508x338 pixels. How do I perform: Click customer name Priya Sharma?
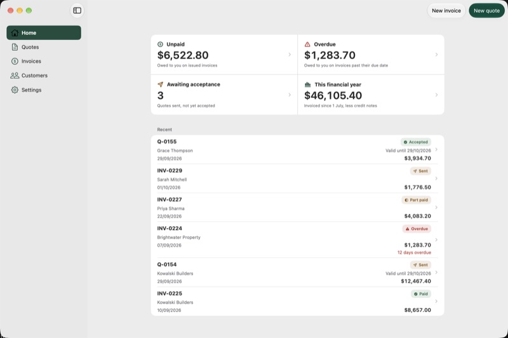171,208
